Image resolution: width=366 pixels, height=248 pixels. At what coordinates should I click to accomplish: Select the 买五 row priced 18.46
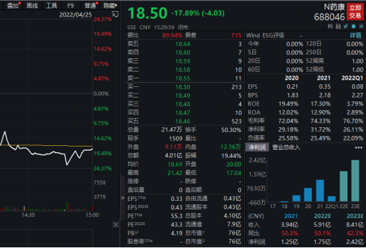185,121
